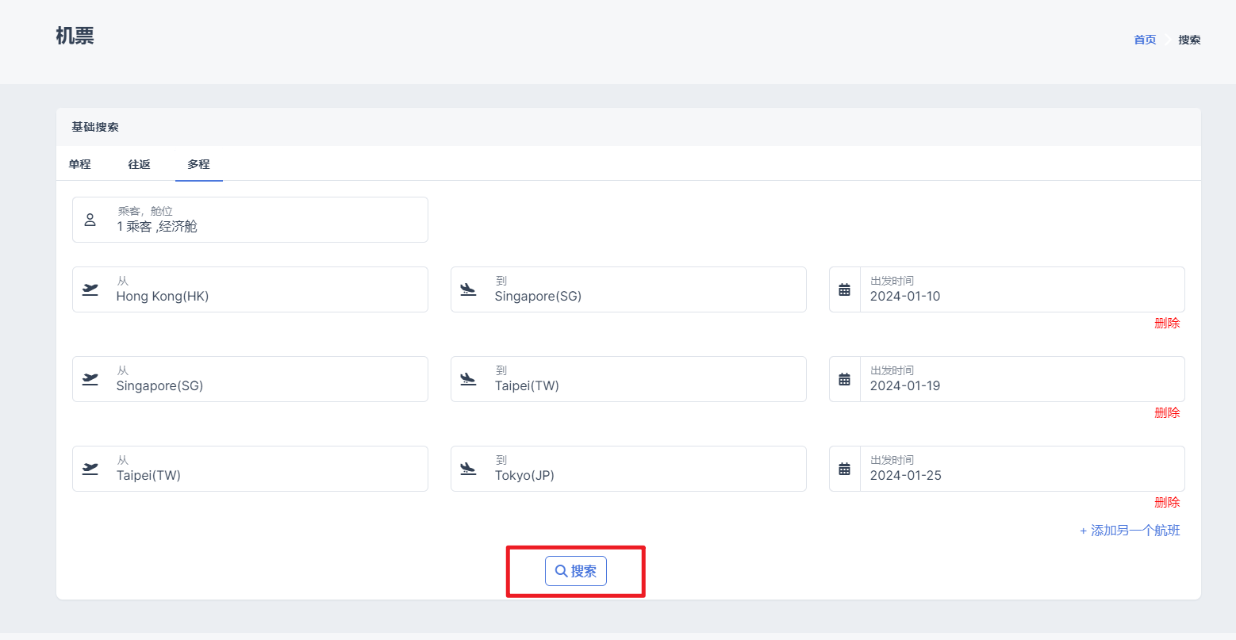This screenshot has width=1236, height=640.
Task: Switch to the 单程 tab
Action: click(x=79, y=164)
